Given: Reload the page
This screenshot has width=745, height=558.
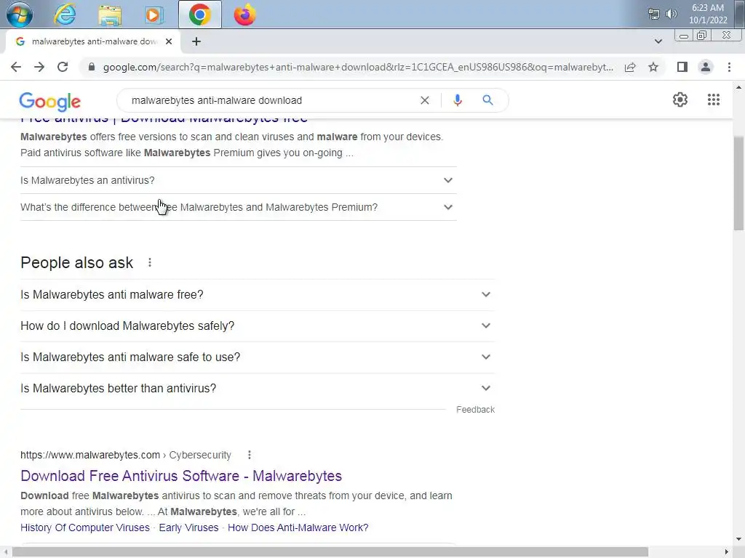Looking at the screenshot, I should tap(63, 67).
